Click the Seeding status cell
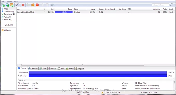176x95 pixels. (77, 12)
